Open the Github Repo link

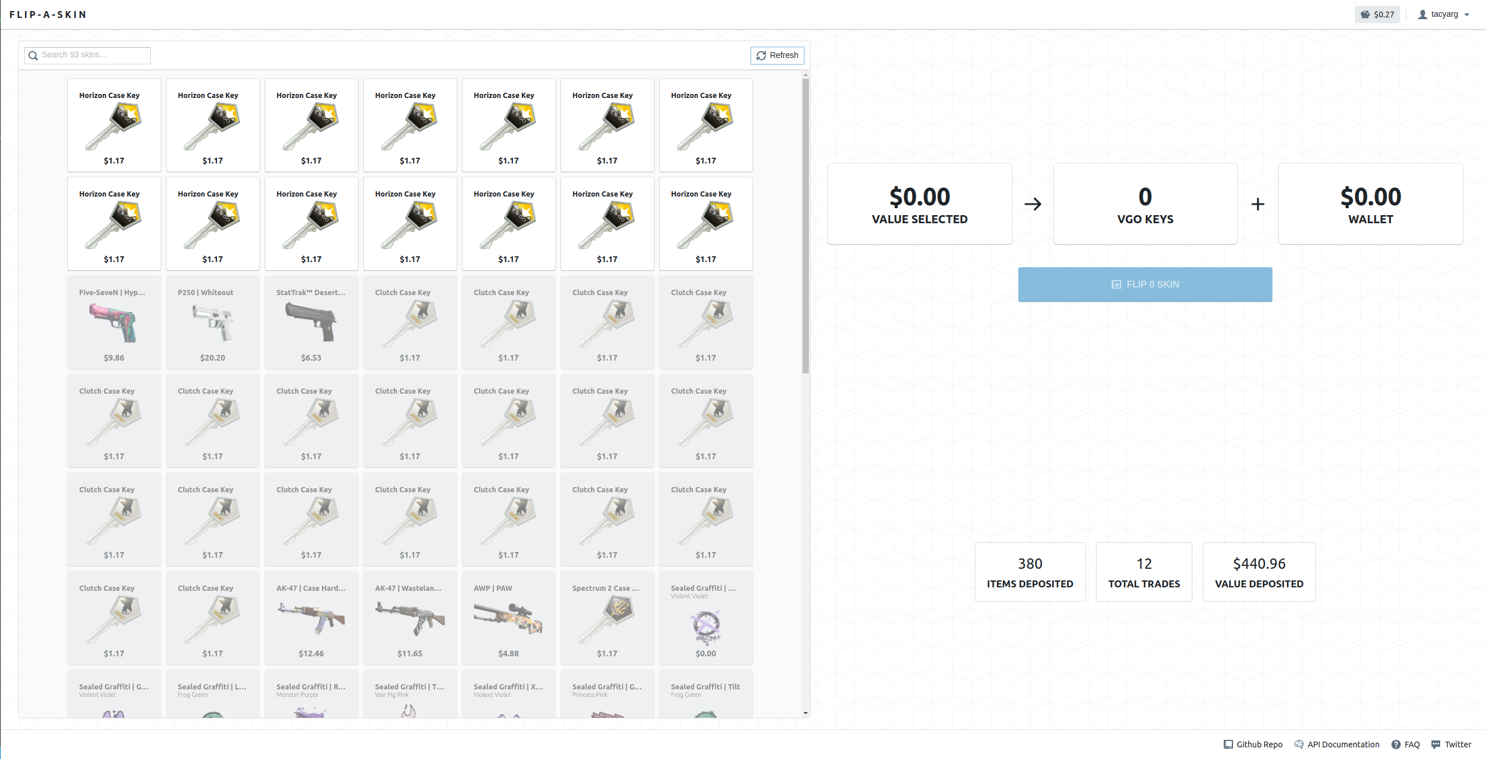(x=1253, y=745)
